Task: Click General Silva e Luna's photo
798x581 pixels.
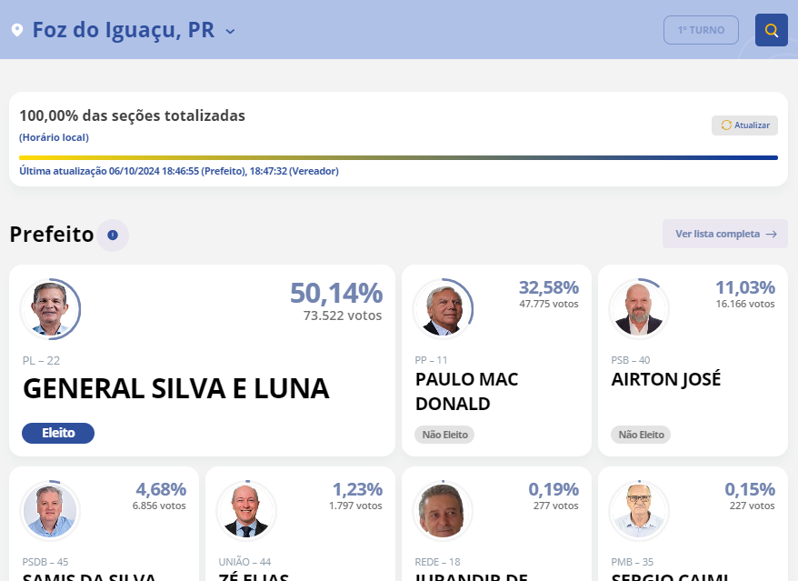Action: pos(50,308)
